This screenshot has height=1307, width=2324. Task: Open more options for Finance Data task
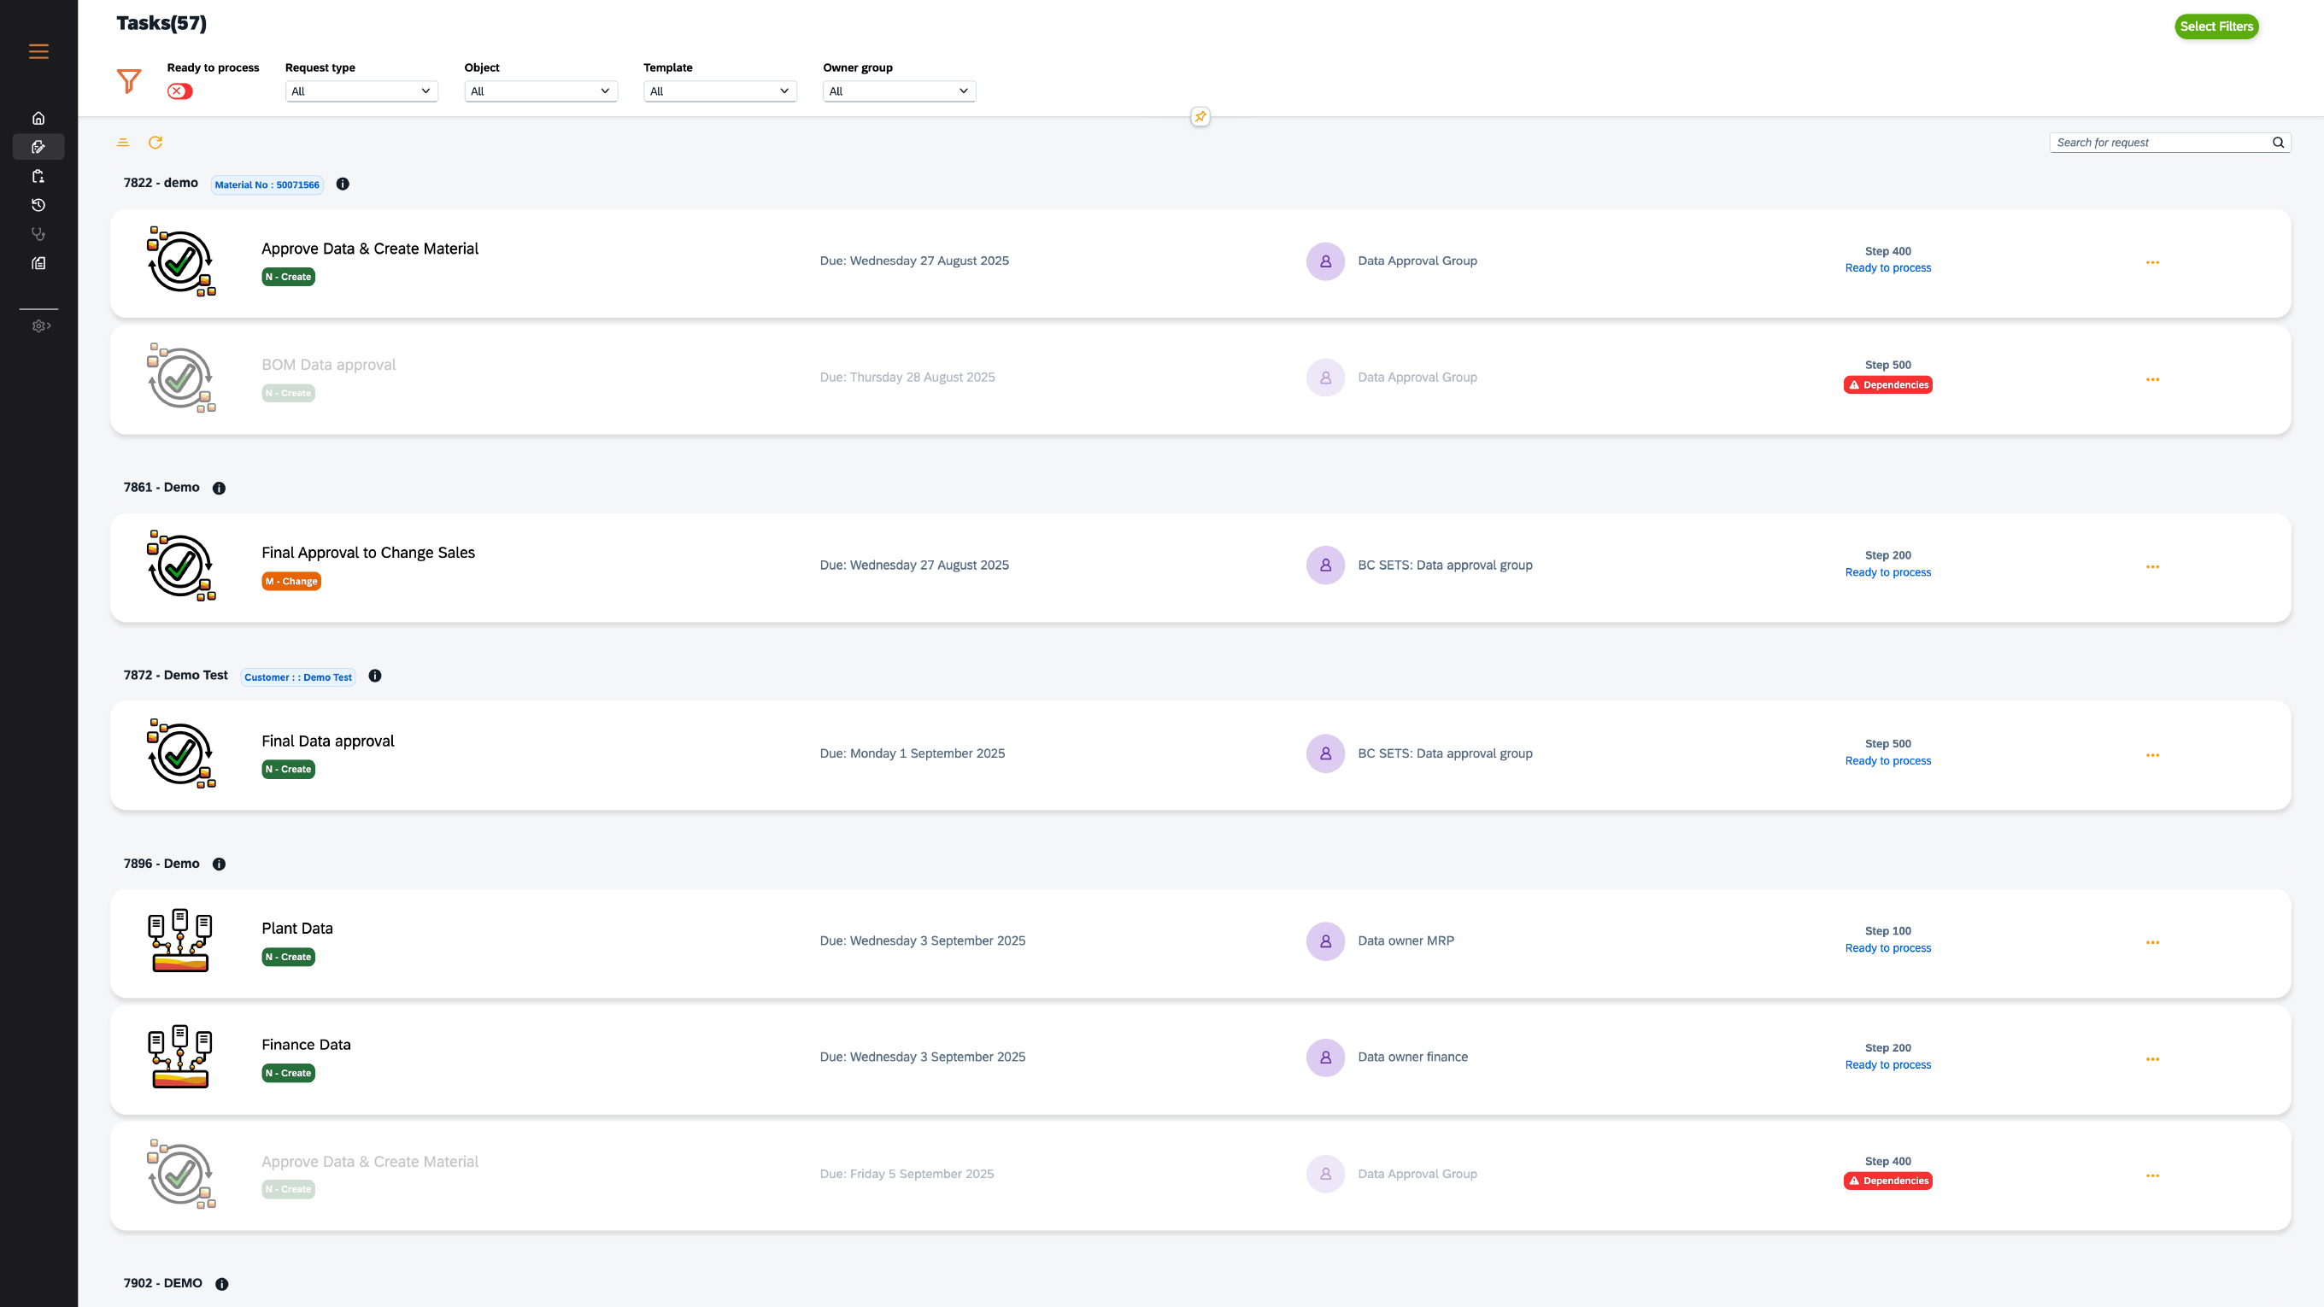pos(2152,1060)
